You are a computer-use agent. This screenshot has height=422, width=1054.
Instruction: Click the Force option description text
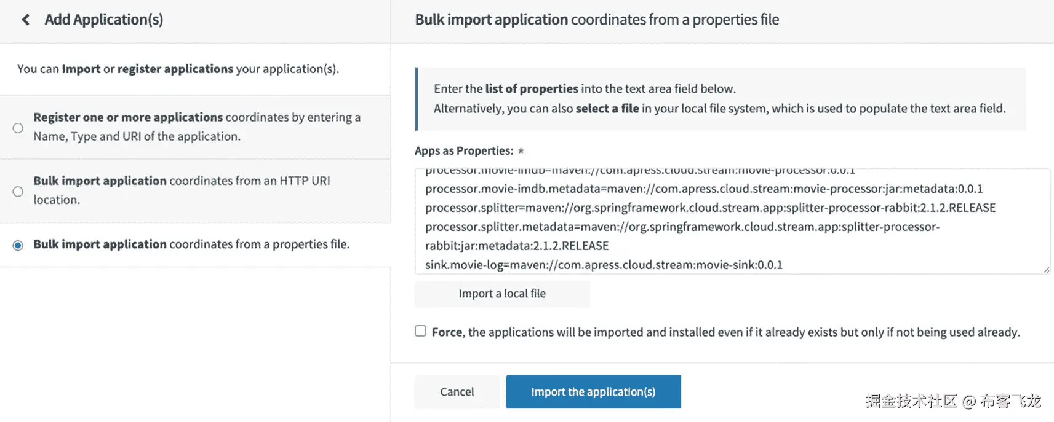[x=726, y=332]
